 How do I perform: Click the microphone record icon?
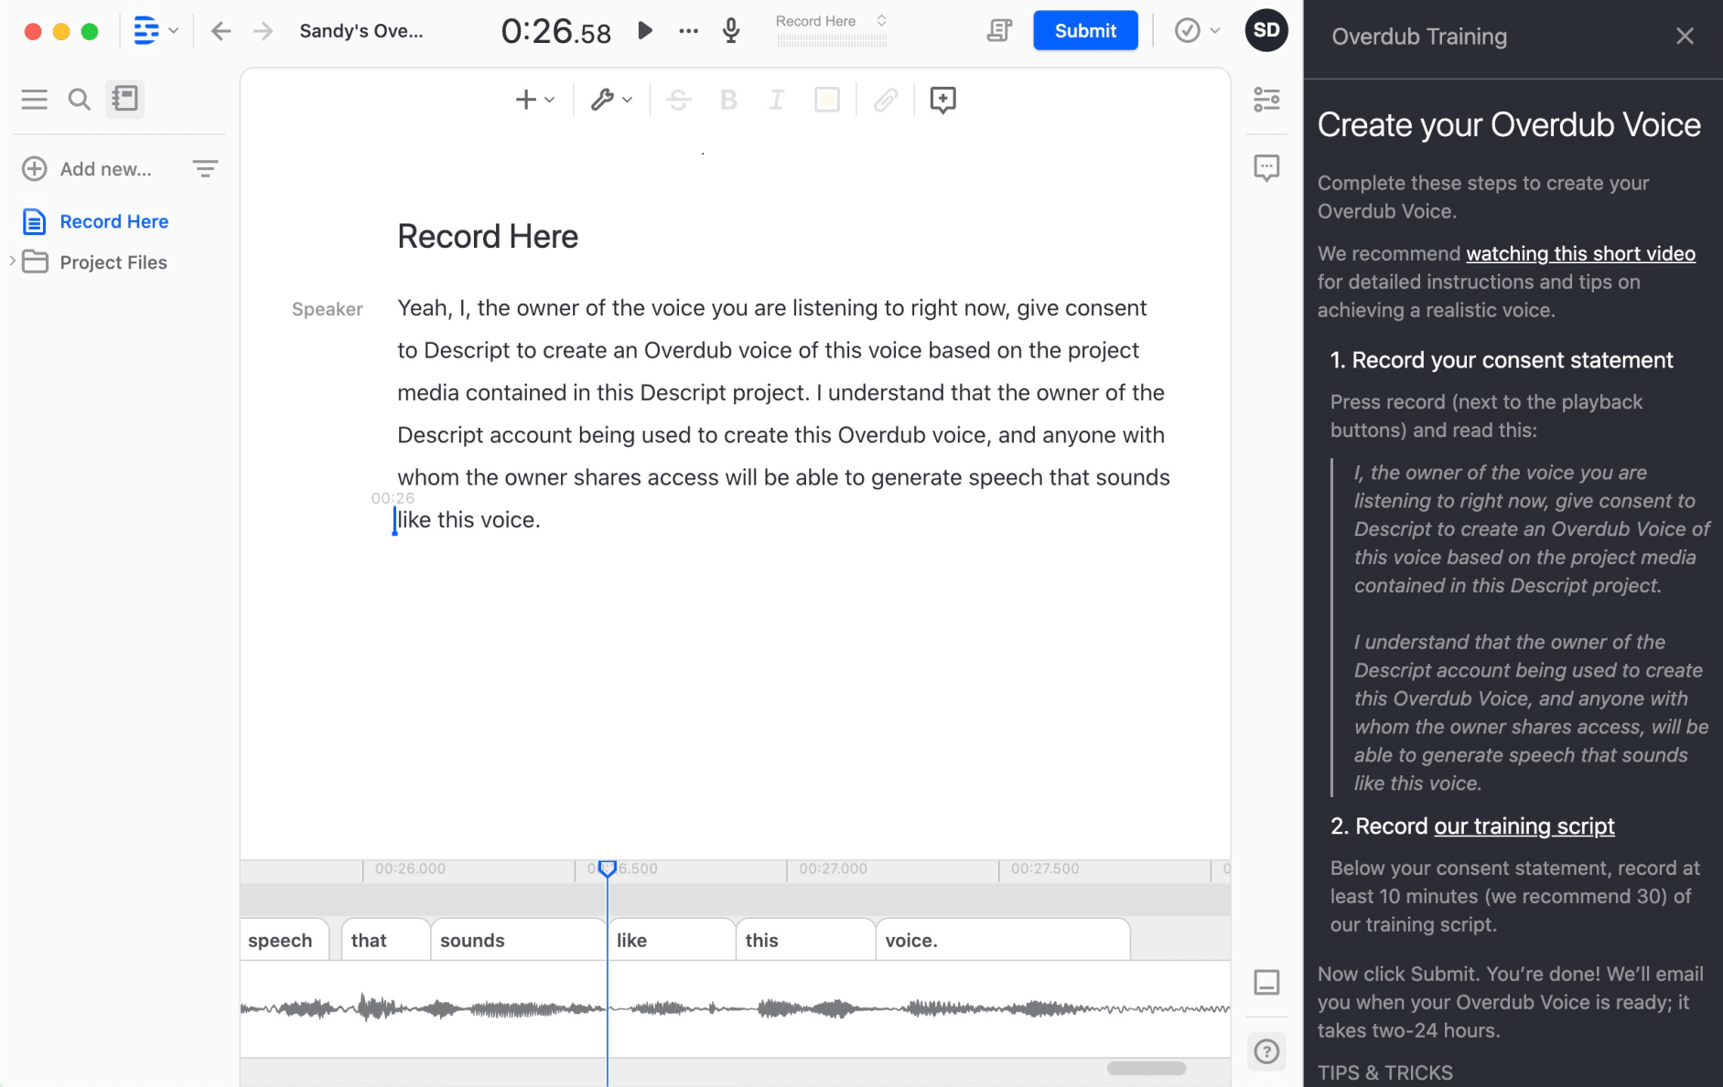coord(731,31)
